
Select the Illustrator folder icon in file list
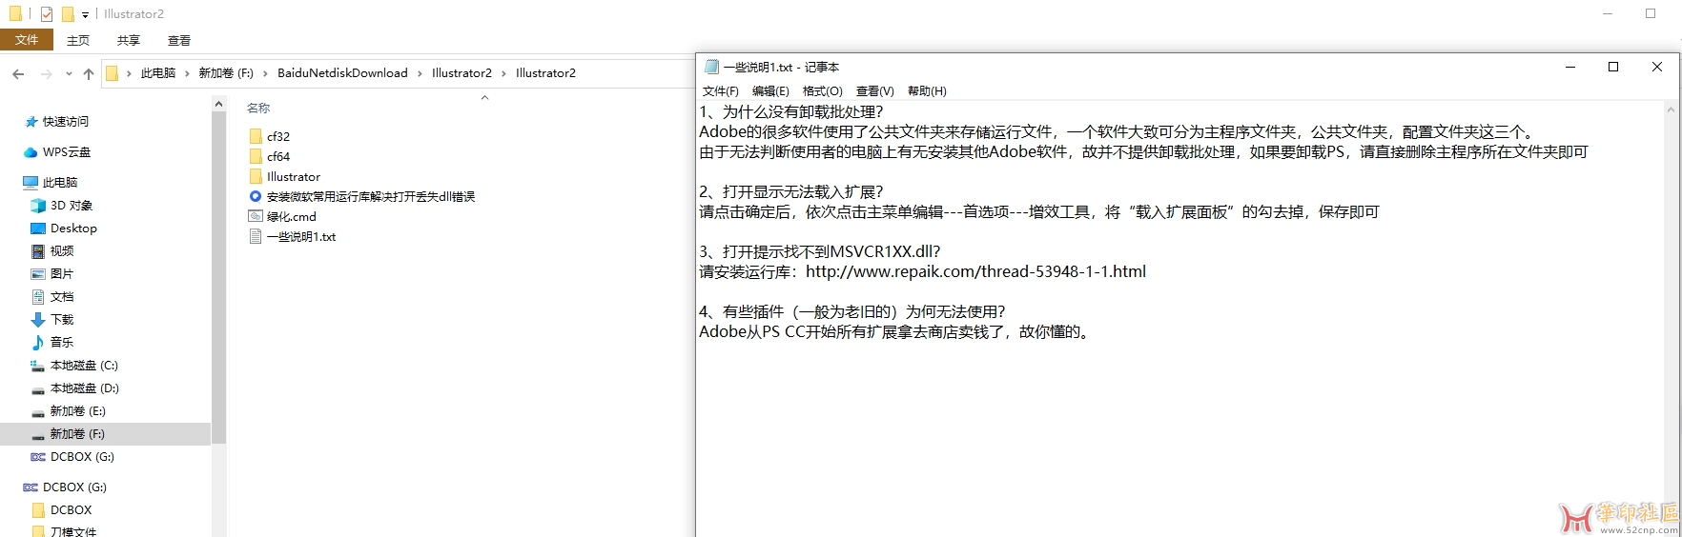(256, 176)
